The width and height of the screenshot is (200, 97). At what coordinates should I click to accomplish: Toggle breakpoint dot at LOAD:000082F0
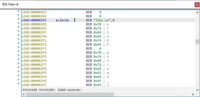tap(18, 35)
